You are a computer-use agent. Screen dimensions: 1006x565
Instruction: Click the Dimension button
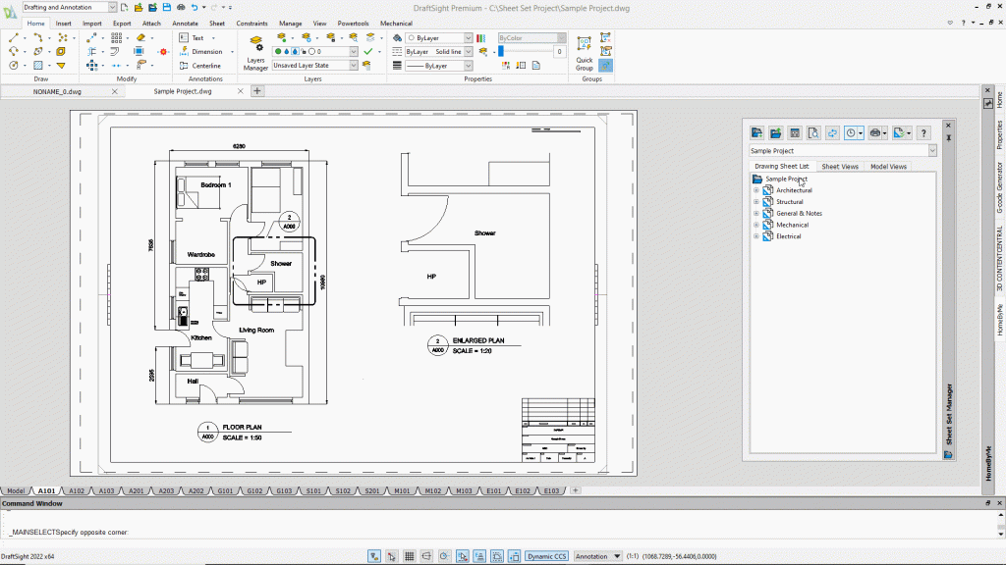pyautogui.click(x=206, y=52)
